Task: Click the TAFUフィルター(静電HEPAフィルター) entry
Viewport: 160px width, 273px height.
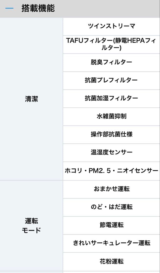Action: [x=111, y=44]
